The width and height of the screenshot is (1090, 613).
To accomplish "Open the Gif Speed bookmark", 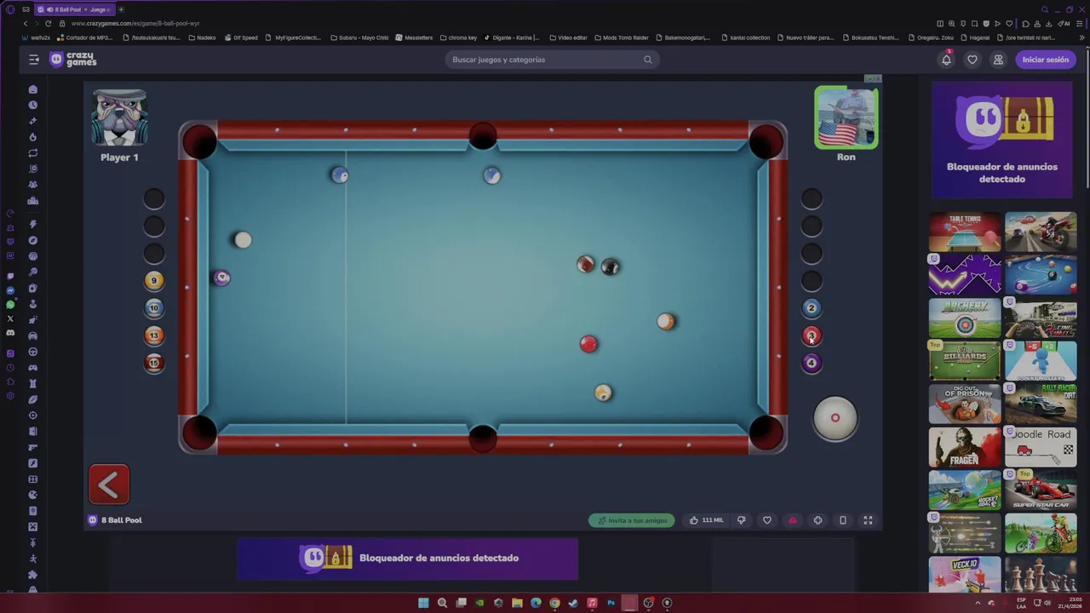I will click(x=241, y=37).
